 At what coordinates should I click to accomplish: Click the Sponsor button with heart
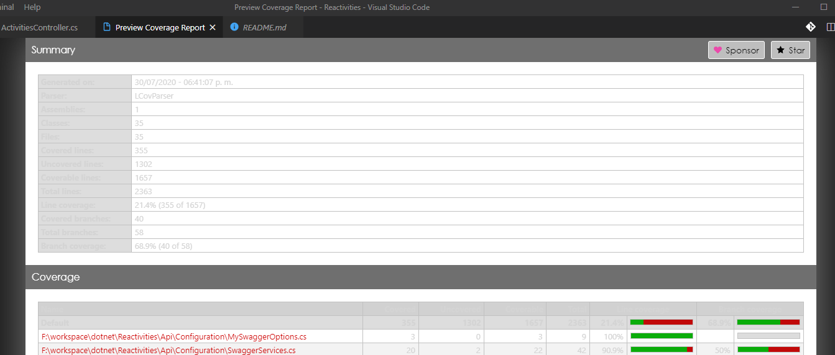(736, 50)
